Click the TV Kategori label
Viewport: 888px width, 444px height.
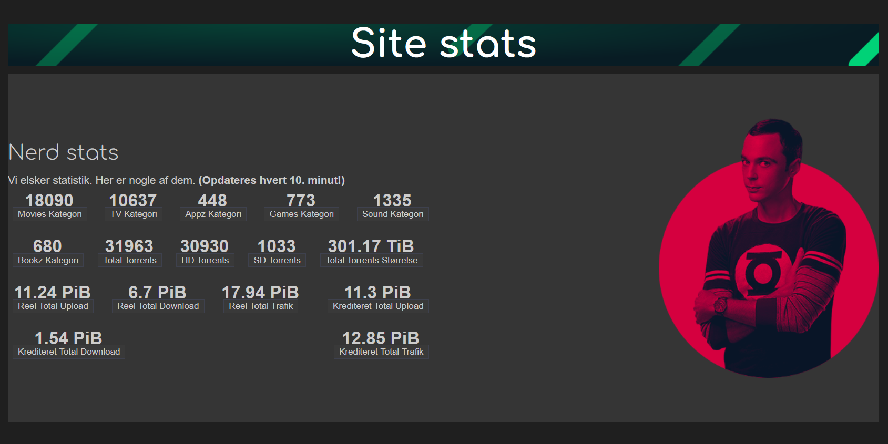(x=134, y=214)
